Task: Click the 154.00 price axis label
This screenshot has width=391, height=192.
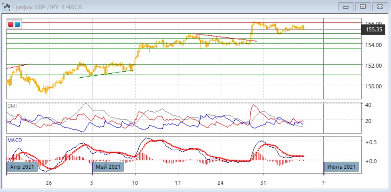Action: pyautogui.click(x=372, y=44)
